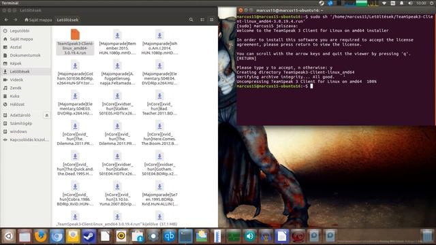
Task: Select The.Quick.and.the.Dead.1995 file
Action: [75, 163]
